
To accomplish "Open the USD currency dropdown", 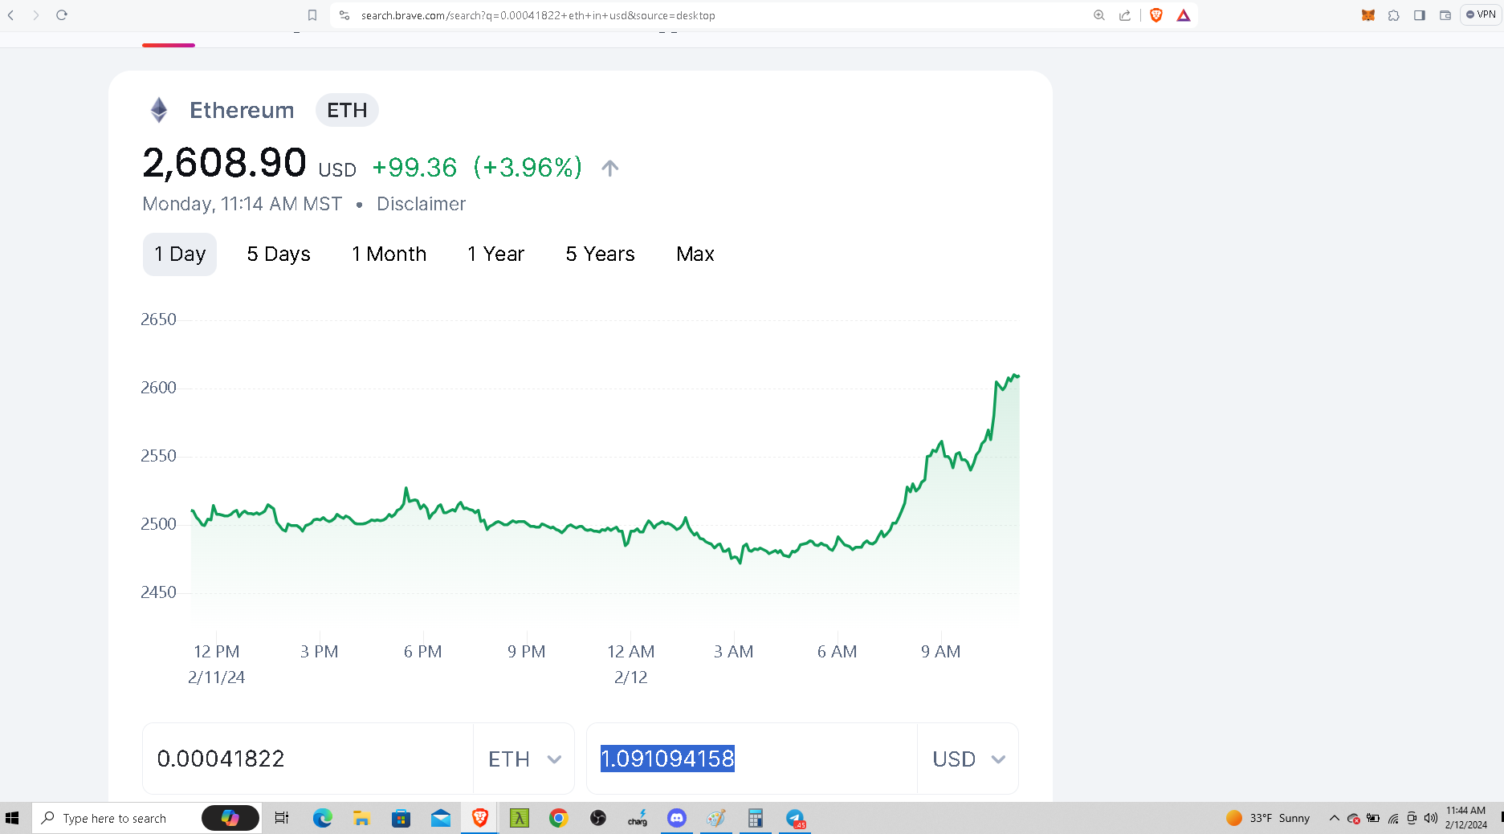I will (968, 759).
